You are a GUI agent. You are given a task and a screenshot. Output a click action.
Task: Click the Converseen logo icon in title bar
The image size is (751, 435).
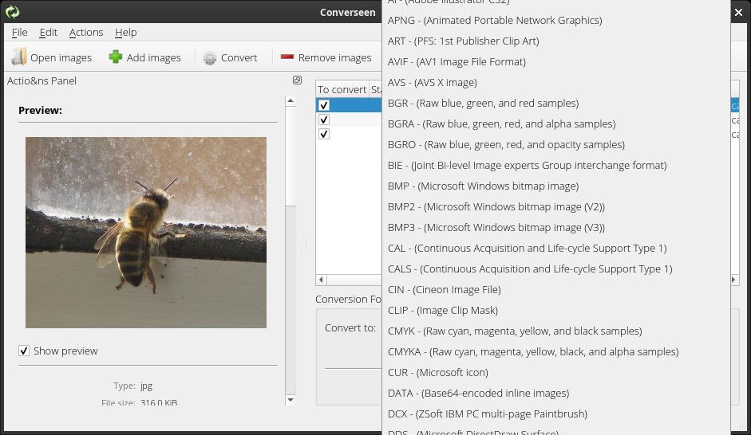click(12, 12)
